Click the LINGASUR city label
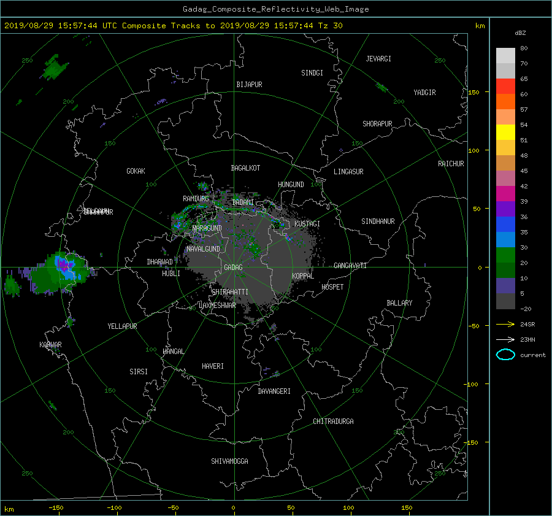The image size is (552, 516). (348, 172)
